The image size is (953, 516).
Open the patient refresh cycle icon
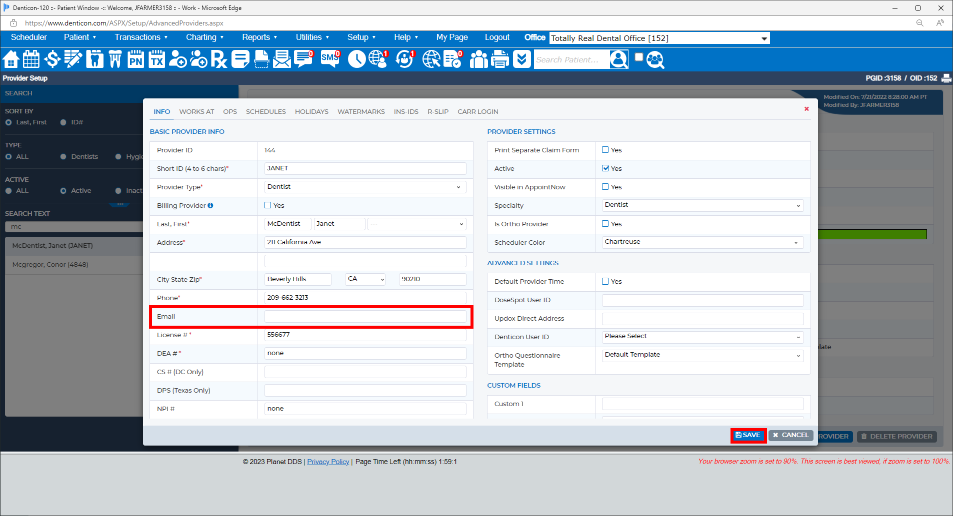click(404, 59)
